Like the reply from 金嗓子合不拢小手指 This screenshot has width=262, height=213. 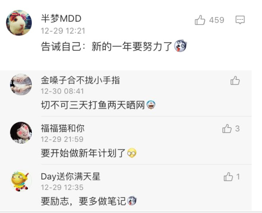pos(235,81)
